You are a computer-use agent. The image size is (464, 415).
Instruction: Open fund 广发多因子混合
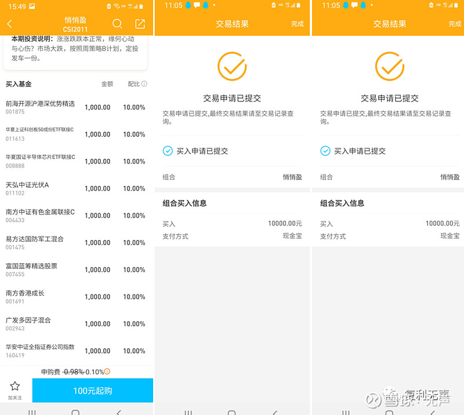click(28, 320)
